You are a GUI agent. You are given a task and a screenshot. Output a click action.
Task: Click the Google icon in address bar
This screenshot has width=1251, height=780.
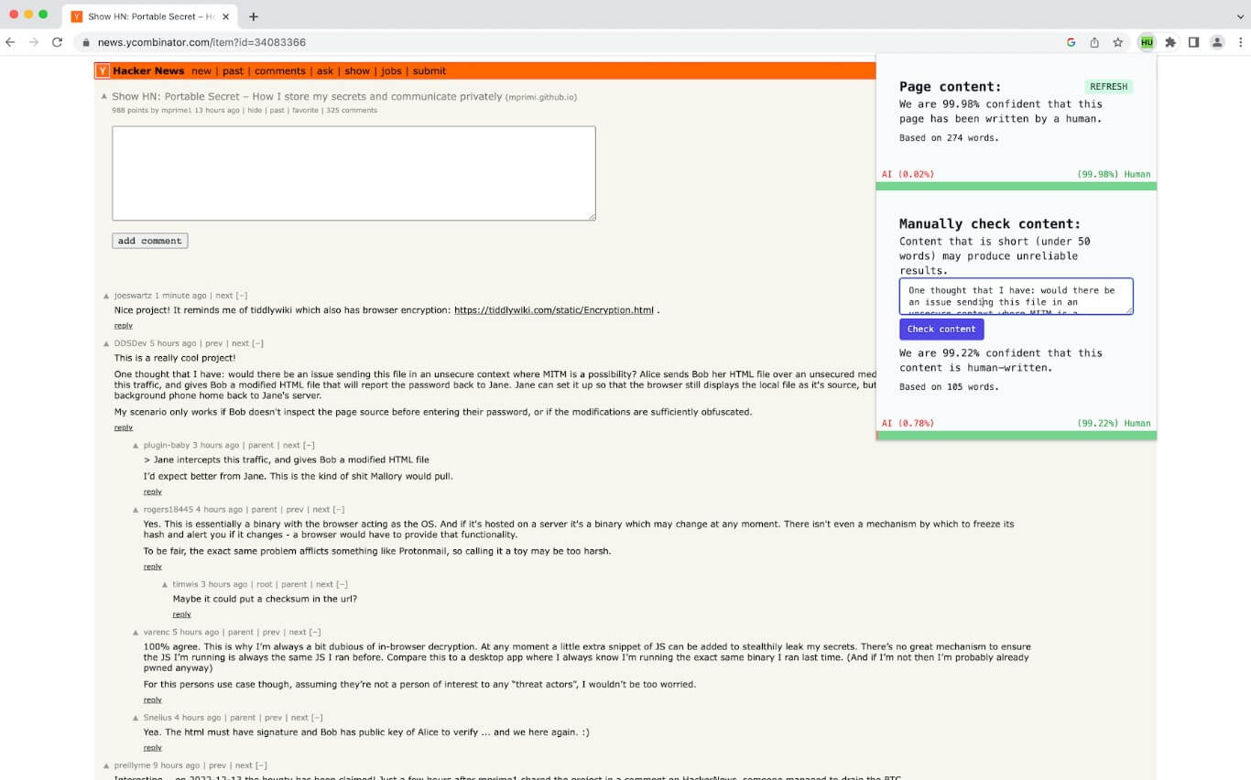tap(1071, 42)
